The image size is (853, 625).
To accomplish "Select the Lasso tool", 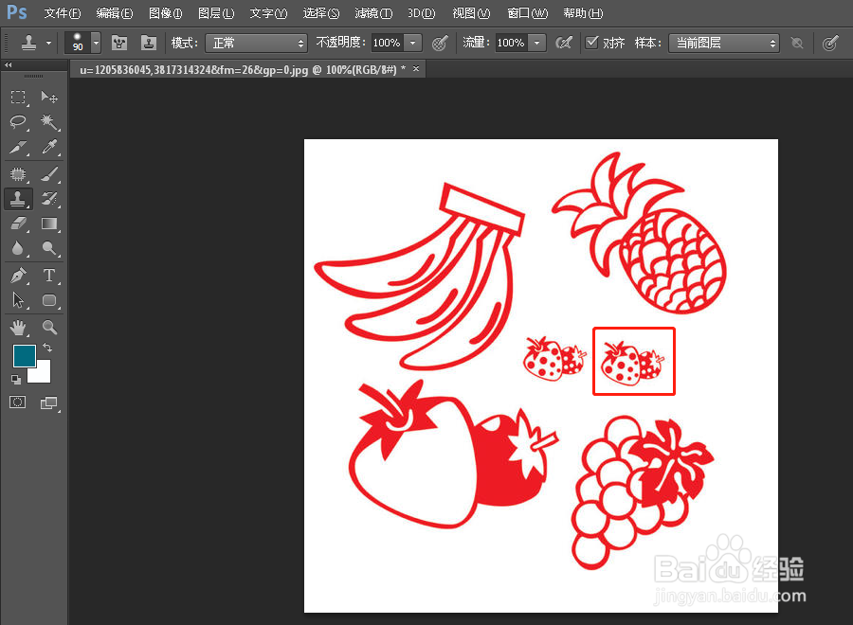I will 18,122.
